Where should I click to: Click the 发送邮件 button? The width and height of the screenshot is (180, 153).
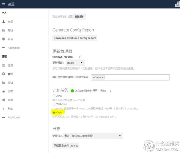[x=79, y=16]
